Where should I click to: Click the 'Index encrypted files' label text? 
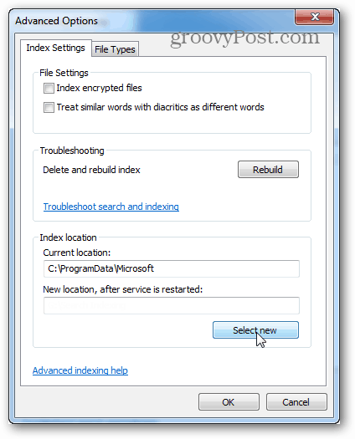click(99, 88)
